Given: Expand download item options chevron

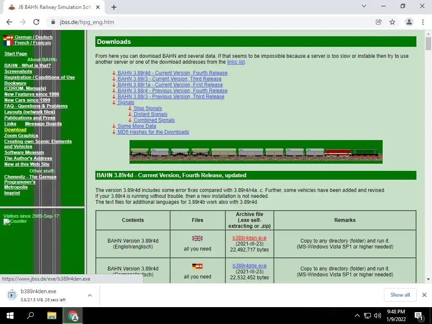Looking at the screenshot, I should pos(90,295).
